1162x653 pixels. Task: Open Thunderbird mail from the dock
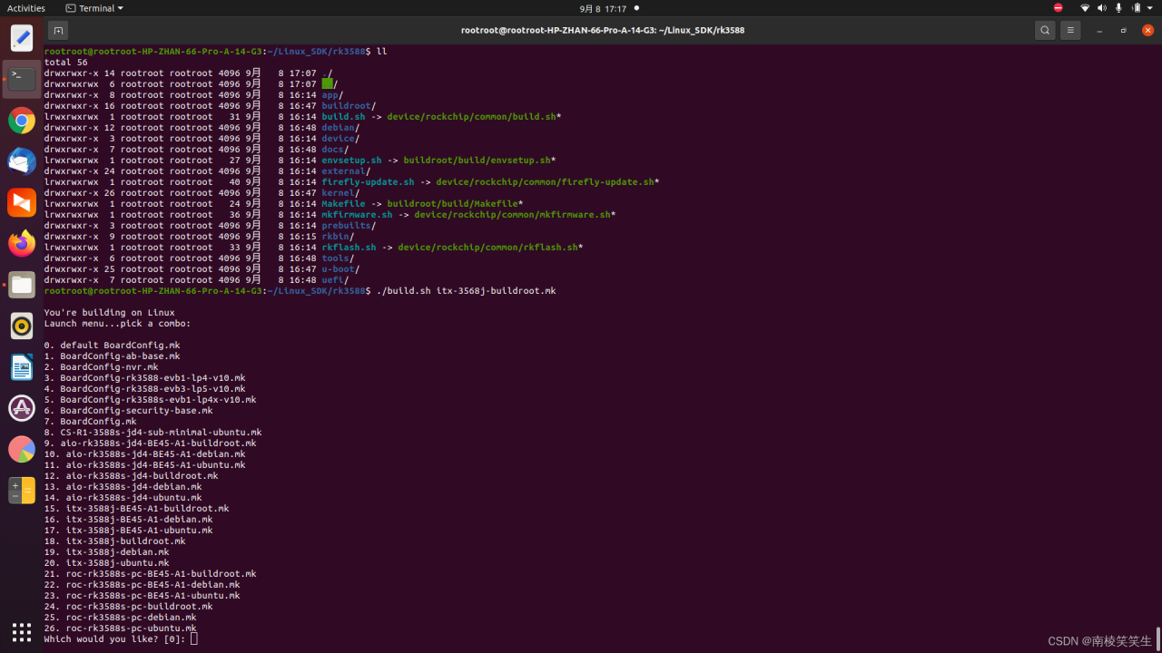(x=22, y=161)
